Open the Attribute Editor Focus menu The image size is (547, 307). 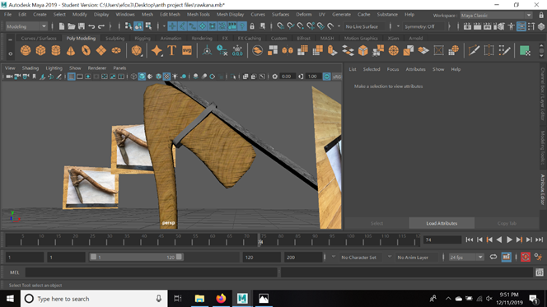(392, 69)
